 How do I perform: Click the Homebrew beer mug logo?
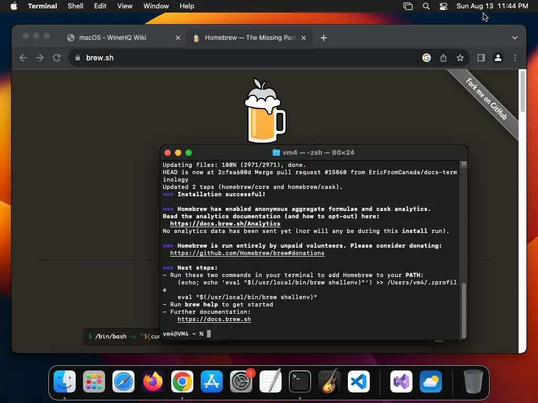click(265, 111)
